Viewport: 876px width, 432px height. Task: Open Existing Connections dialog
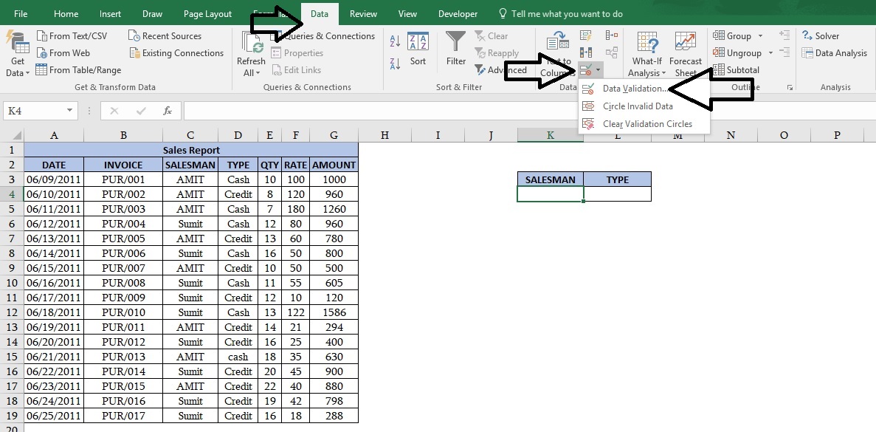click(x=176, y=53)
